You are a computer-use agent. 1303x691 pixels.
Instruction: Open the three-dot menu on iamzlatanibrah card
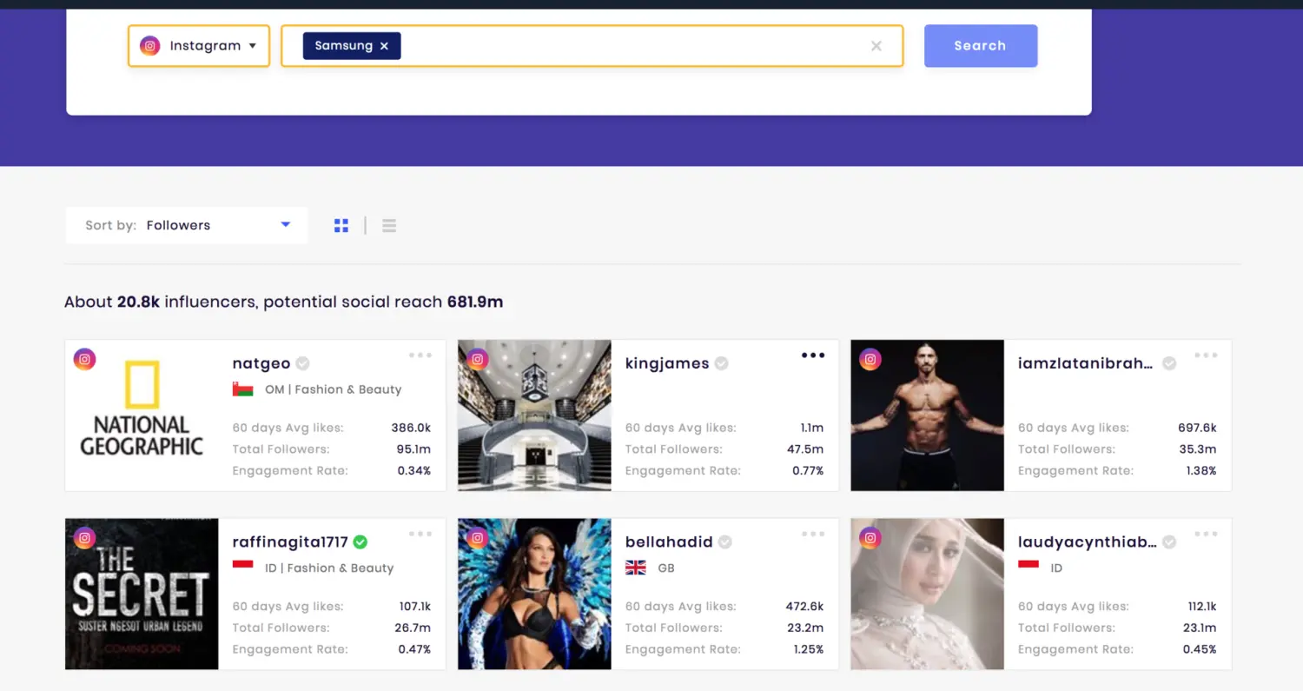coord(1206,355)
